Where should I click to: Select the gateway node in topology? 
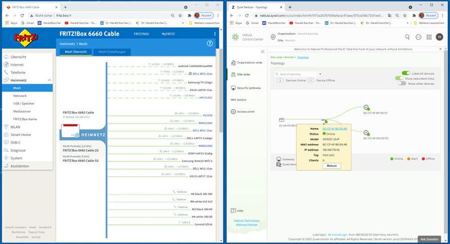282,120
